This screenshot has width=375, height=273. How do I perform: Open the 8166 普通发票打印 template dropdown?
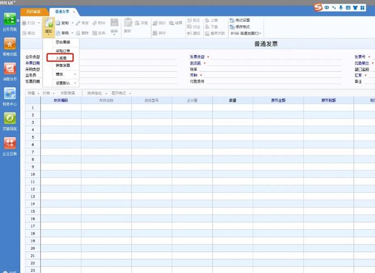click(x=246, y=33)
